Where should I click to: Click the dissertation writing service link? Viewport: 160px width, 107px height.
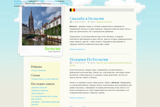click(x=47, y=1)
